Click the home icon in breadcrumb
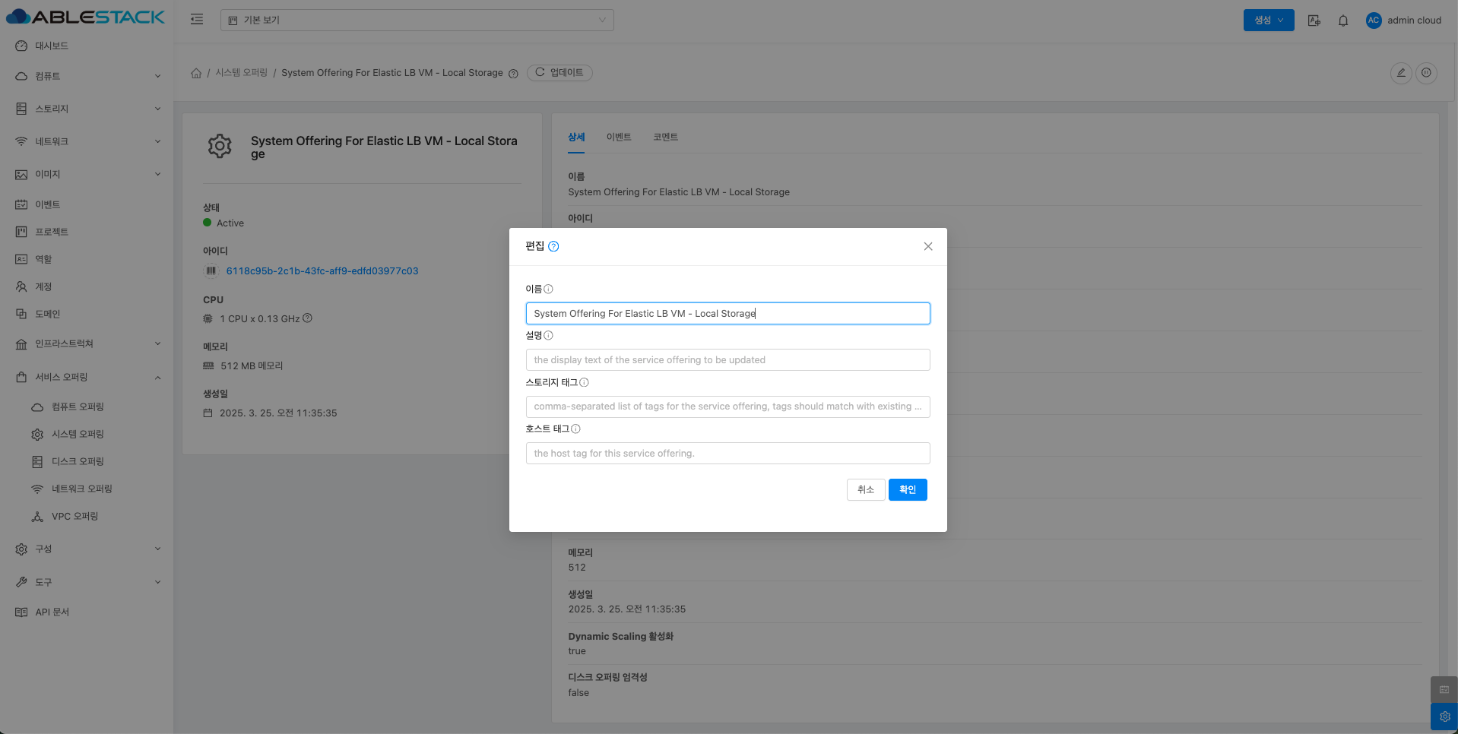 click(x=196, y=73)
